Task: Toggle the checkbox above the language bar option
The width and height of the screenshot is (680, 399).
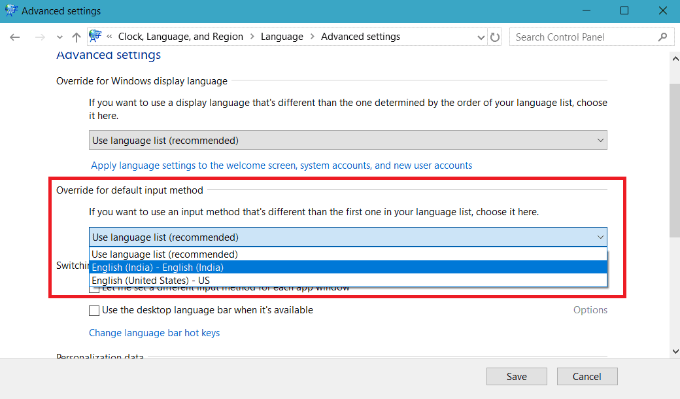Action: pyautogui.click(x=93, y=288)
